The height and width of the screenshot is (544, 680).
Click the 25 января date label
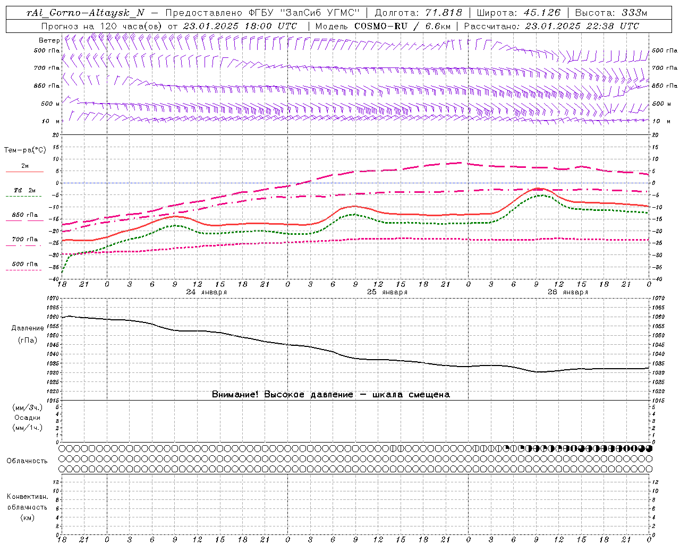click(387, 292)
